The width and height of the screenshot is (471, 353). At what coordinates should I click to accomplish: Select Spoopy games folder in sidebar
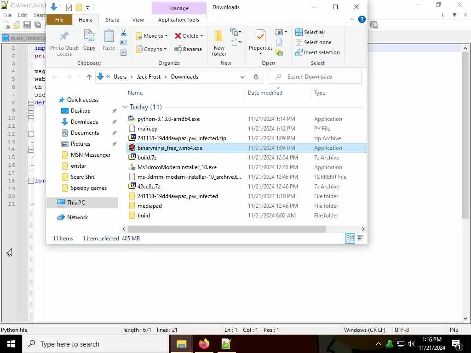click(89, 188)
